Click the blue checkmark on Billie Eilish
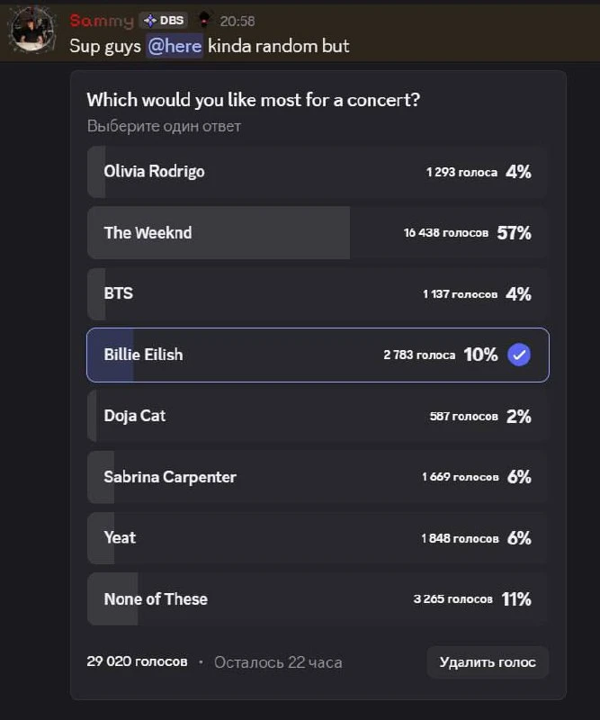 pyautogui.click(x=519, y=355)
